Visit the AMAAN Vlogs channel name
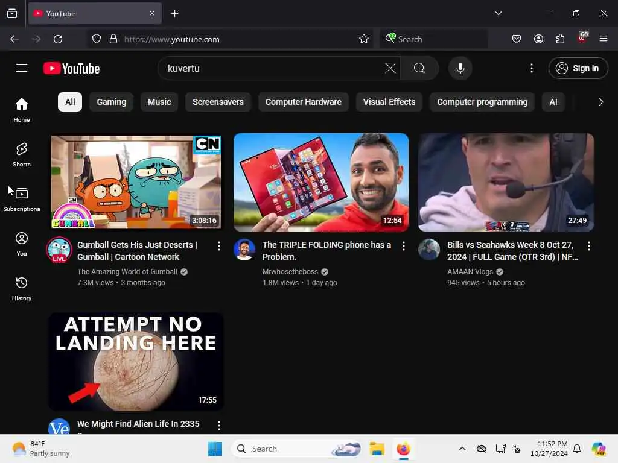This screenshot has height=463, width=618. (470, 272)
